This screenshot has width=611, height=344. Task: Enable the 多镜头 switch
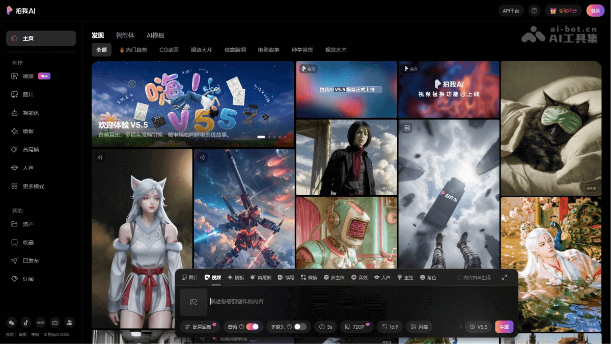click(299, 327)
